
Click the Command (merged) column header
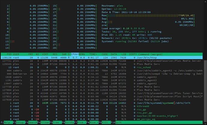point(151,54)
